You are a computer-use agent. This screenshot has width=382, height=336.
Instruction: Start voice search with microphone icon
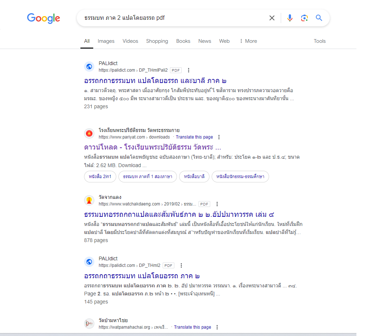coord(290,18)
